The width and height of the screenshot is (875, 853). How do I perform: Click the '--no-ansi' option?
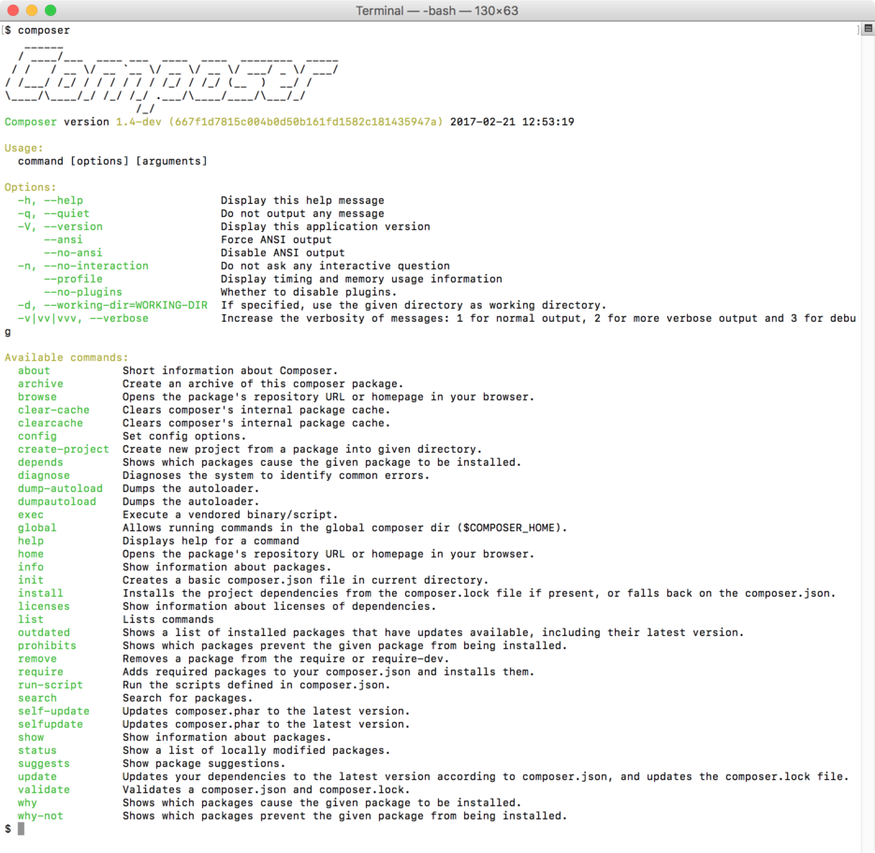pos(73,253)
